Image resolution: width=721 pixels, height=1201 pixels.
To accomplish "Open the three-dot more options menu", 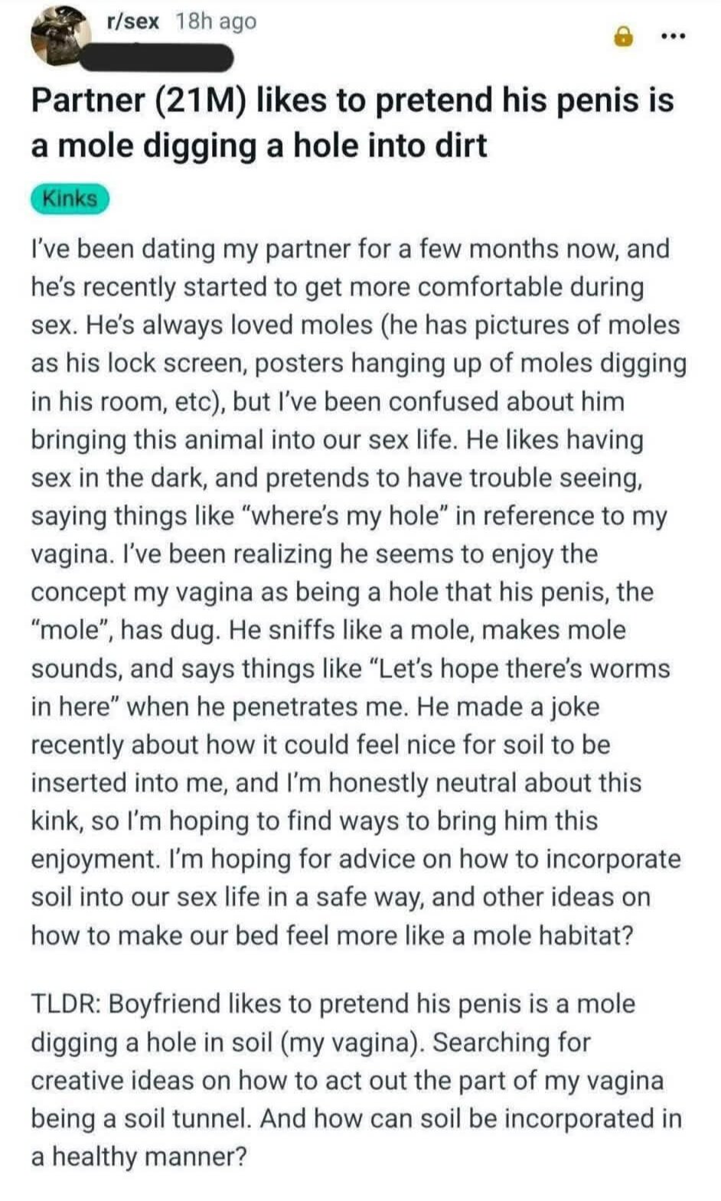I will (x=674, y=35).
